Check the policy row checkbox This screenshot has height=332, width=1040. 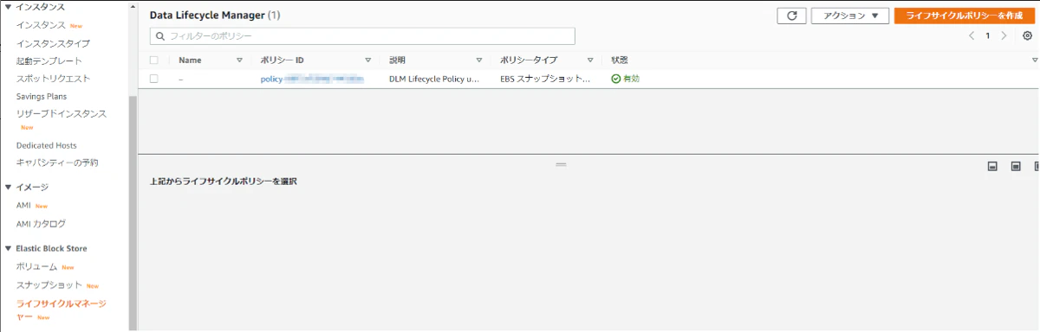coord(154,79)
